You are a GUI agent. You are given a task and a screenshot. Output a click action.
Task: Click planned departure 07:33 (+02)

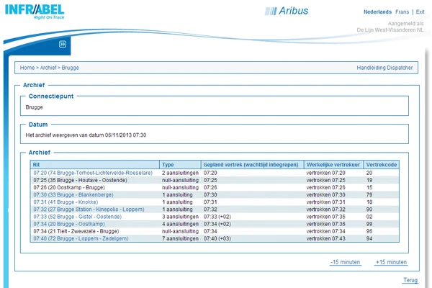pyautogui.click(x=217, y=217)
